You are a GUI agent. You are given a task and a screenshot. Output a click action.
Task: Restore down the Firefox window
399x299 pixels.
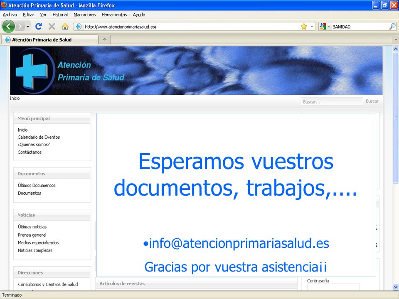tap(385, 5)
